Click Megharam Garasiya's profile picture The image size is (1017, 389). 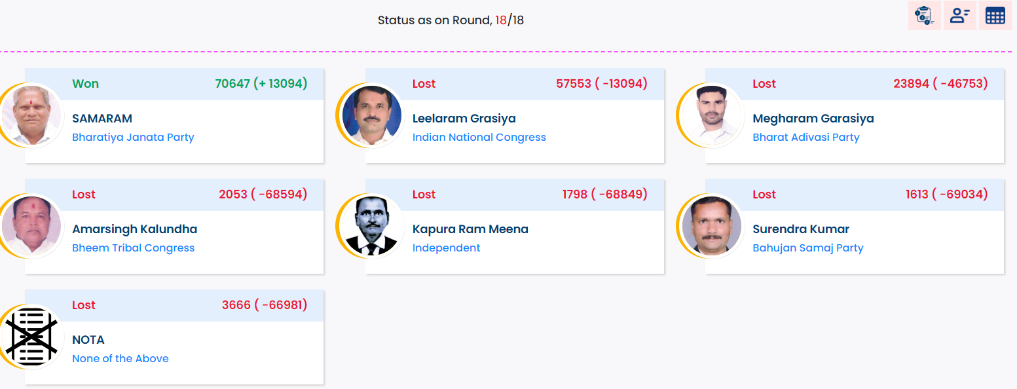click(712, 115)
